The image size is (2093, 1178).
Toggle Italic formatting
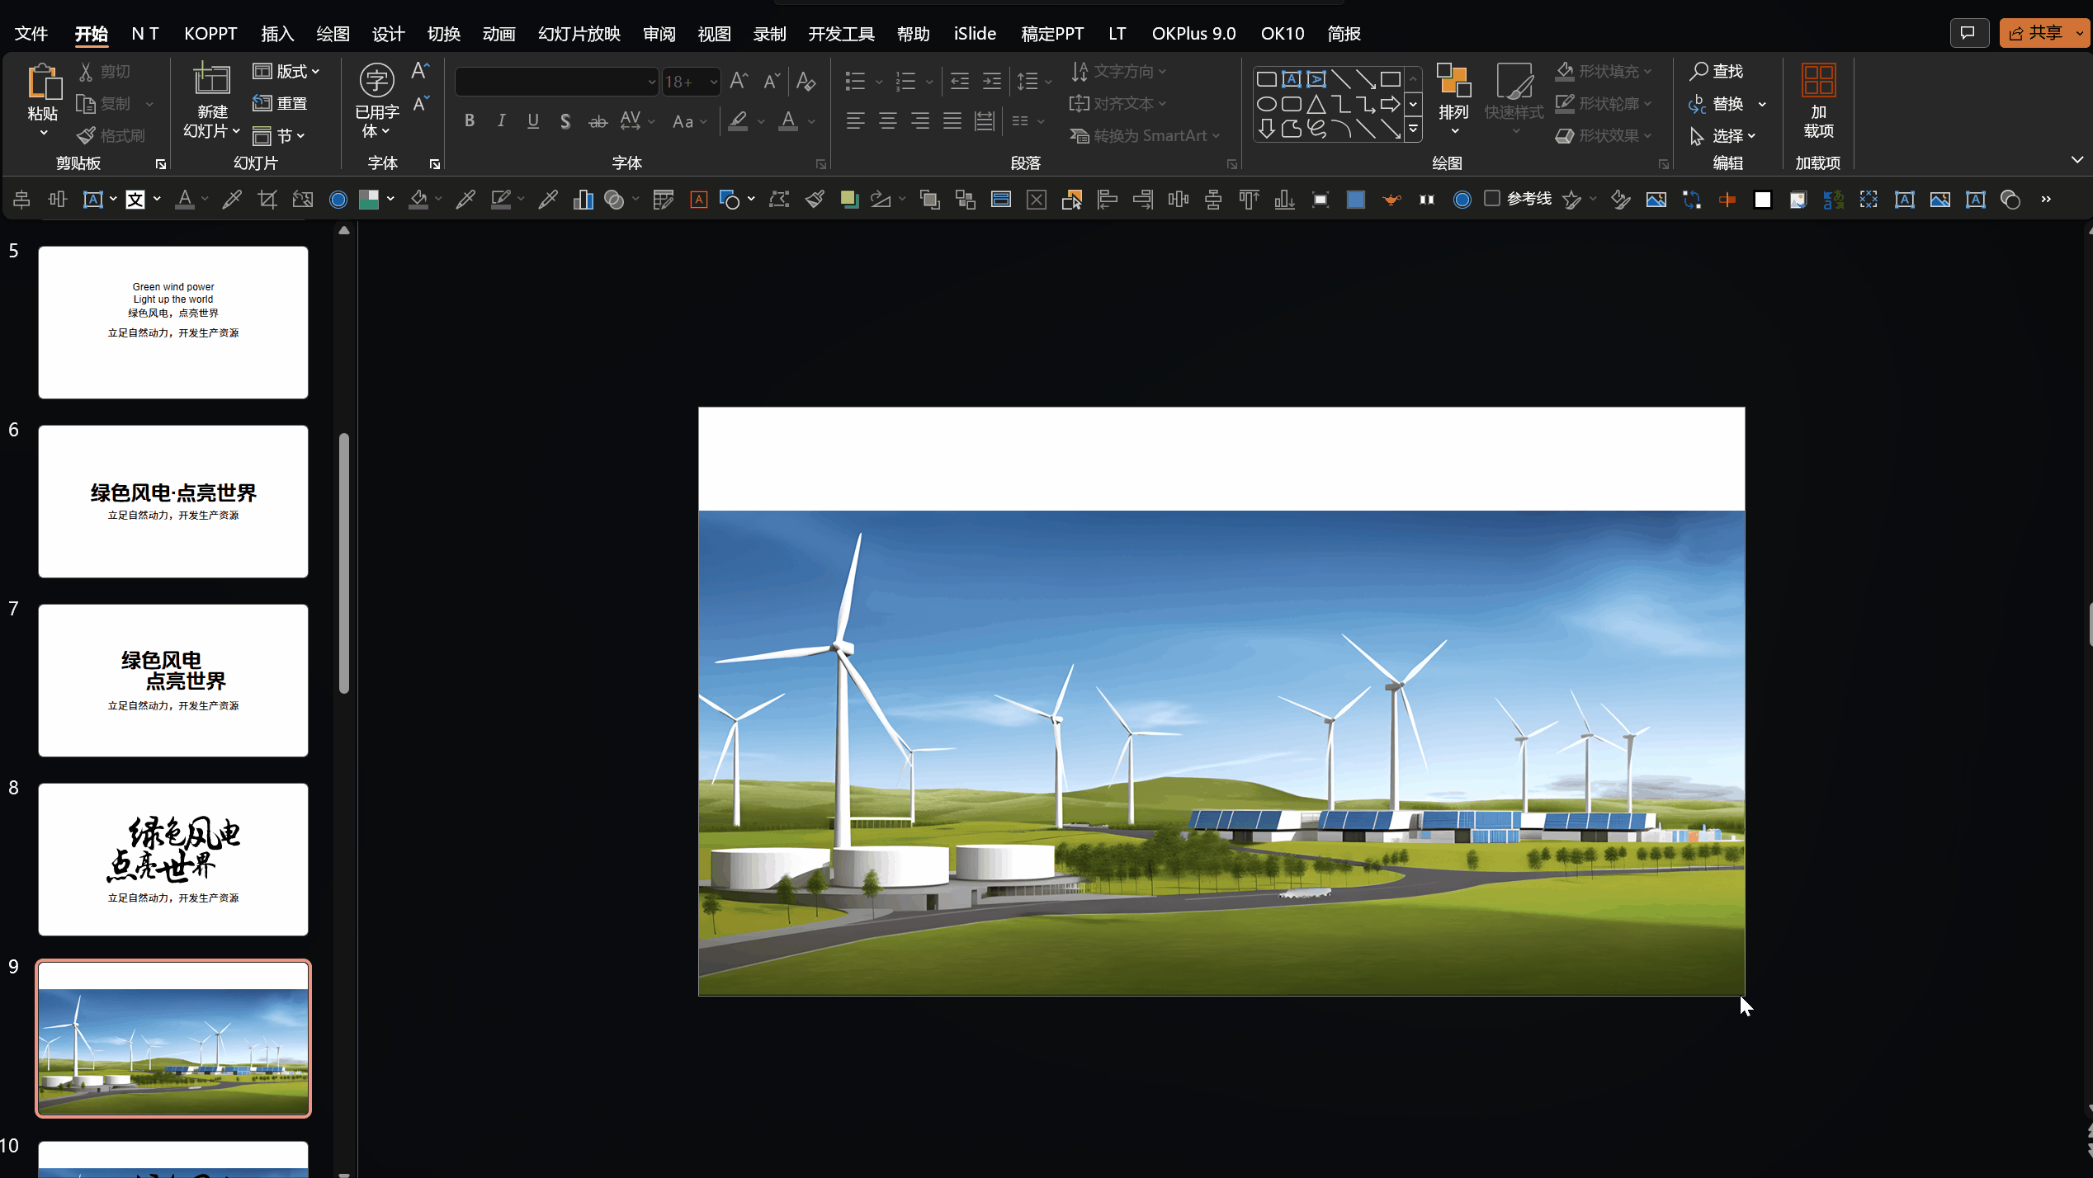[x=501, y=121]
